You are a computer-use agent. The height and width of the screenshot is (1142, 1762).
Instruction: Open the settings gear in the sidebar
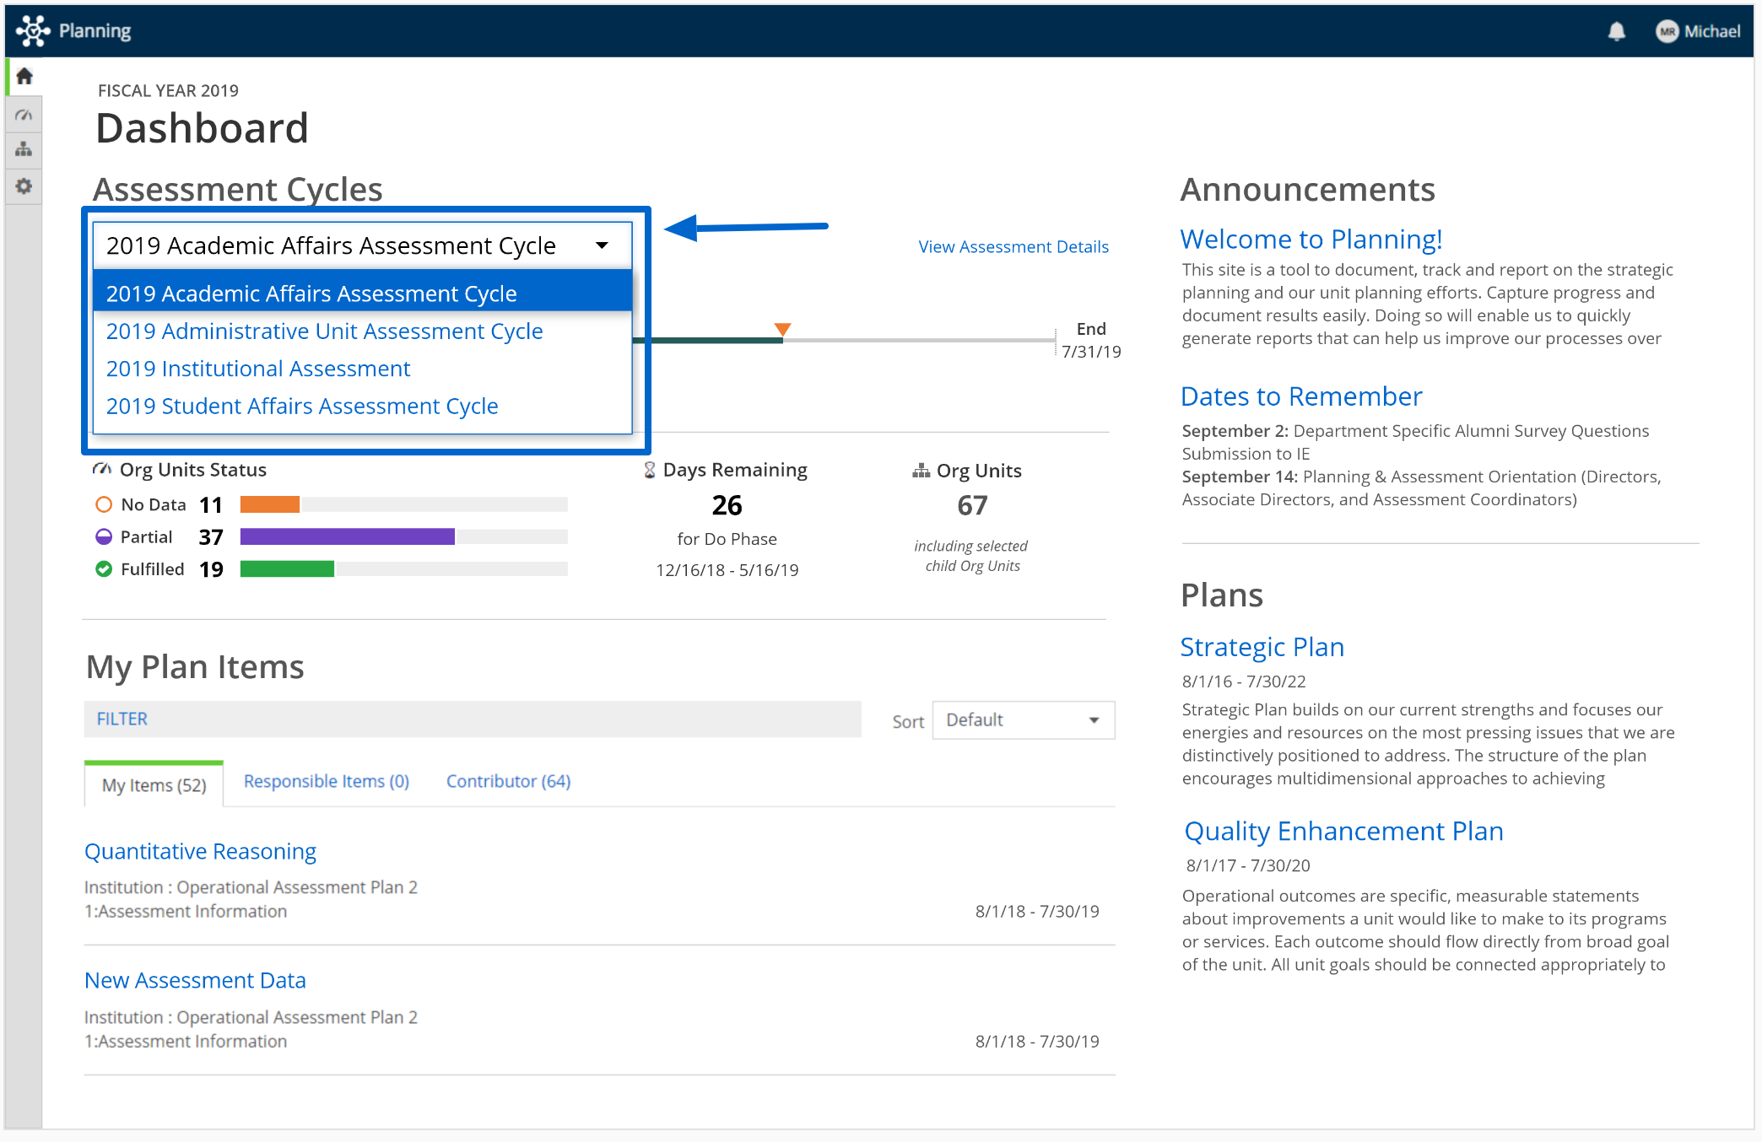click(x=24, y=186)
